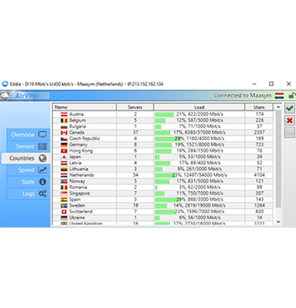Click the Connected to Maasym status text

pyautogui.click(x=242, y=96)
